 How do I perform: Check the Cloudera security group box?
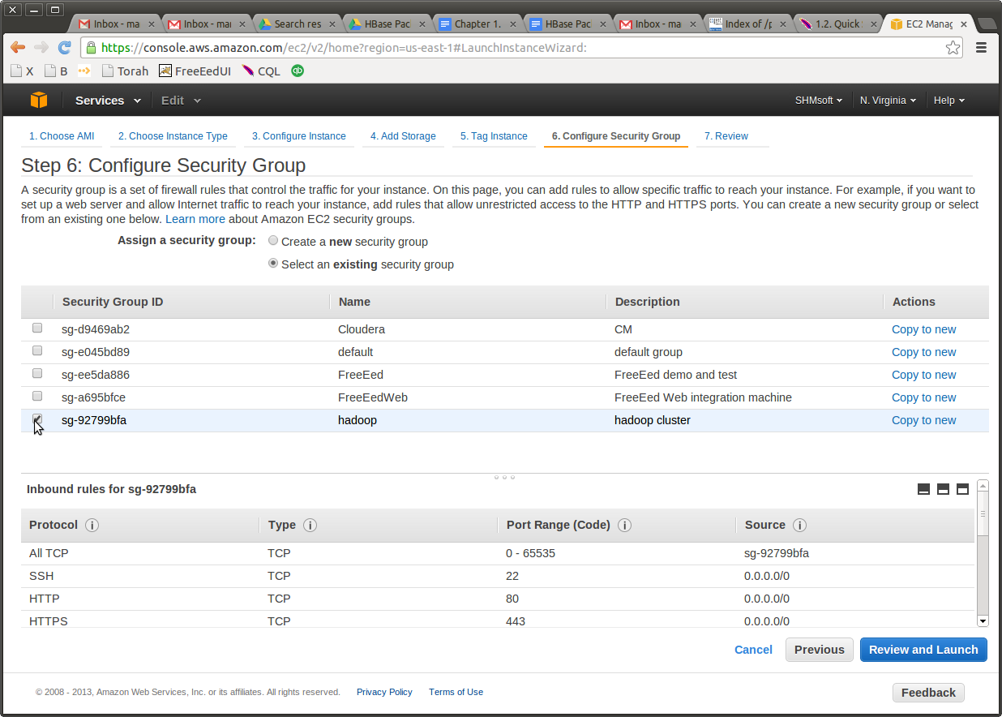pos(37,328)
